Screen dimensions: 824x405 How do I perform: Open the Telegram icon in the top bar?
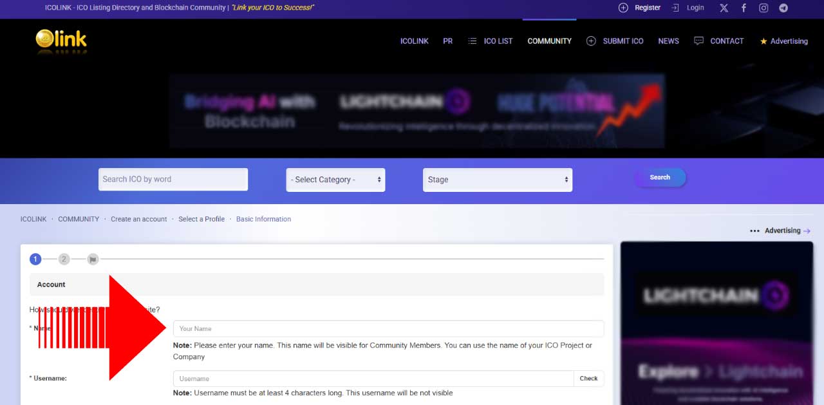coord(783,8)
